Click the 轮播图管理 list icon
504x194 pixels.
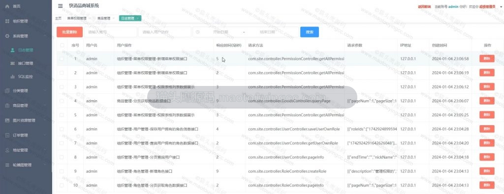point(7,165)
